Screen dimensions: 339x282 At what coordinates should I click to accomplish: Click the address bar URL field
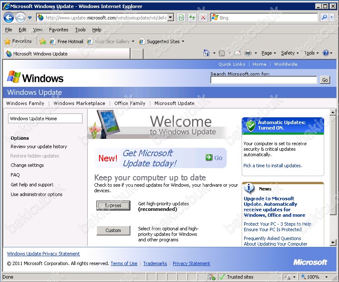(x=105, y=17)
